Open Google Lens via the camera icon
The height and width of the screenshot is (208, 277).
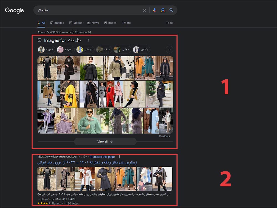pos(163,10)
